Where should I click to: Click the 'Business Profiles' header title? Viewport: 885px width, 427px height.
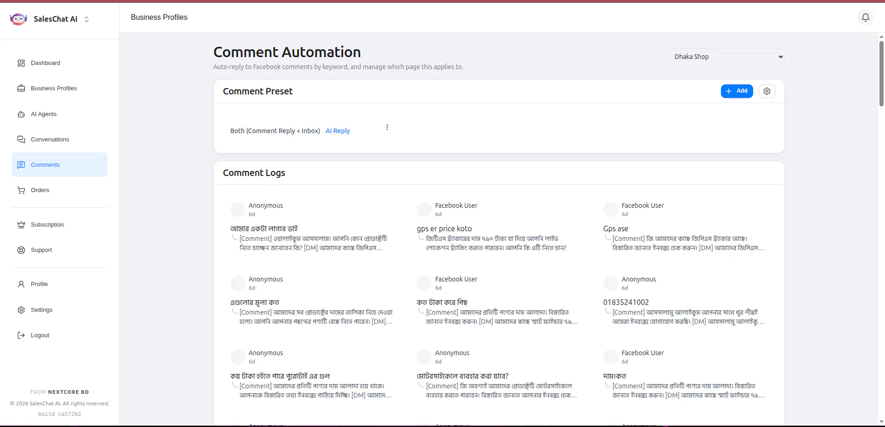click(x=159, y=18)
